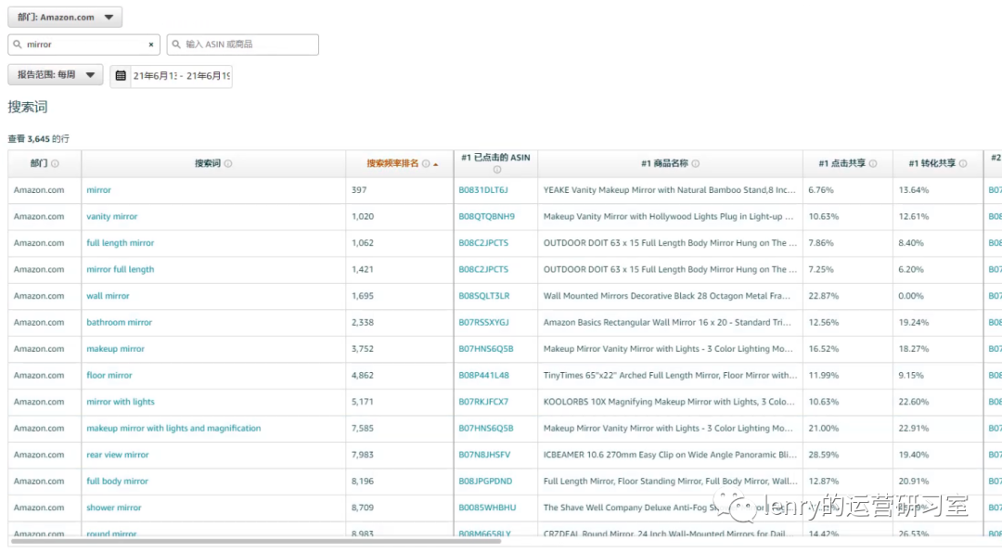Open ASIN link B08C2JPCTS in full length mirror row

click(483, 243)
